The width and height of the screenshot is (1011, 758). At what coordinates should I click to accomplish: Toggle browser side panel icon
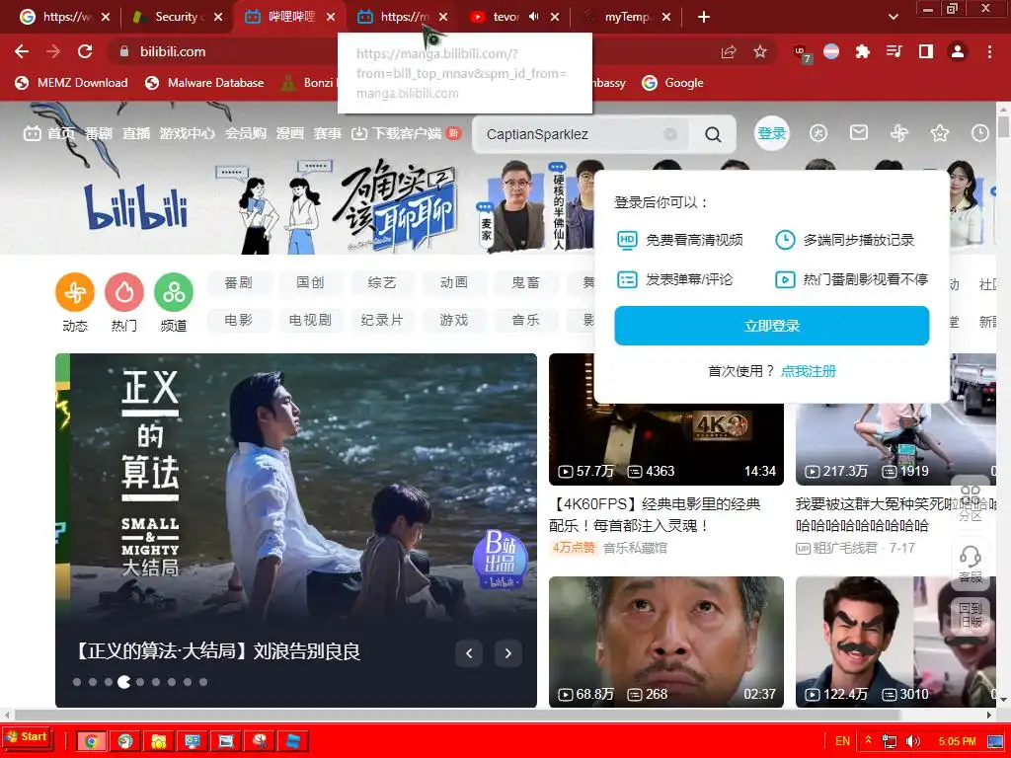click(x=926, y=51)
